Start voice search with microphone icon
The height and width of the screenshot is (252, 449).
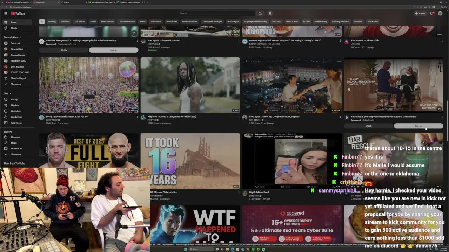[270, 13]
